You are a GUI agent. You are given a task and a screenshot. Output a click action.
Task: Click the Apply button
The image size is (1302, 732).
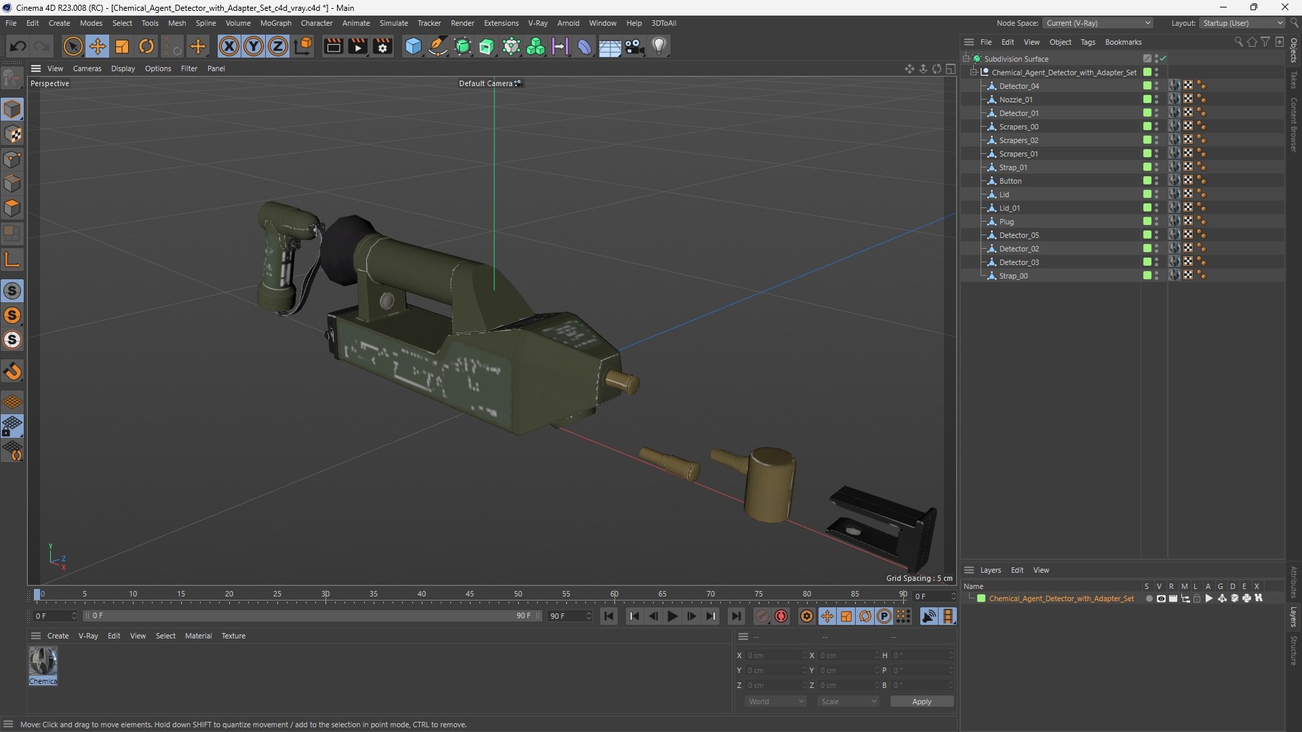pos(921,701)
